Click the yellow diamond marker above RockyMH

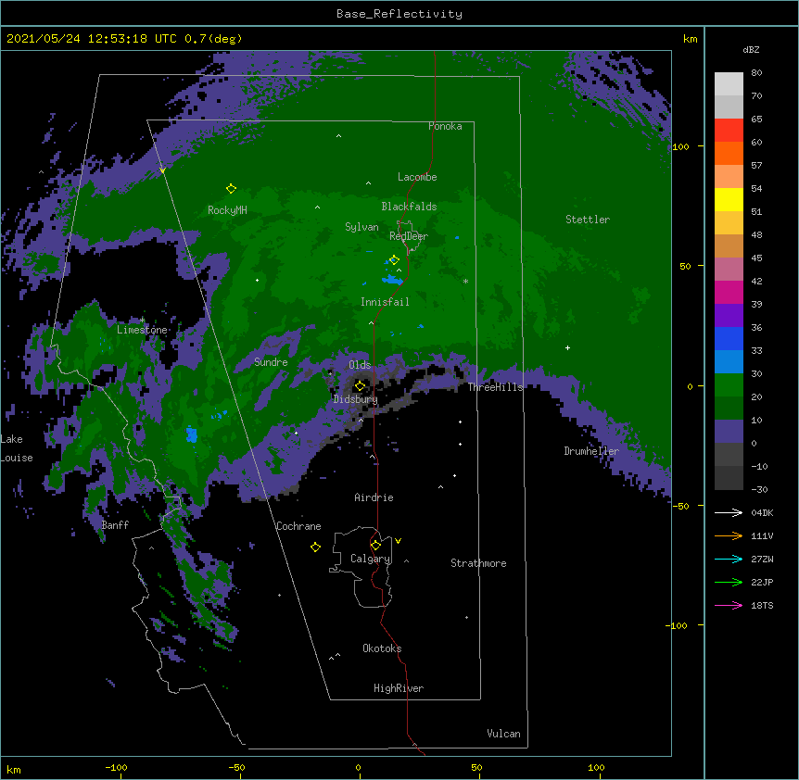point(231,188)
